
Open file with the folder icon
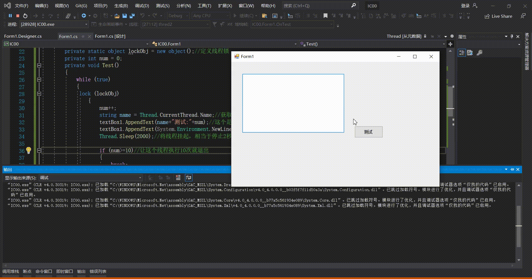[117, 16]
